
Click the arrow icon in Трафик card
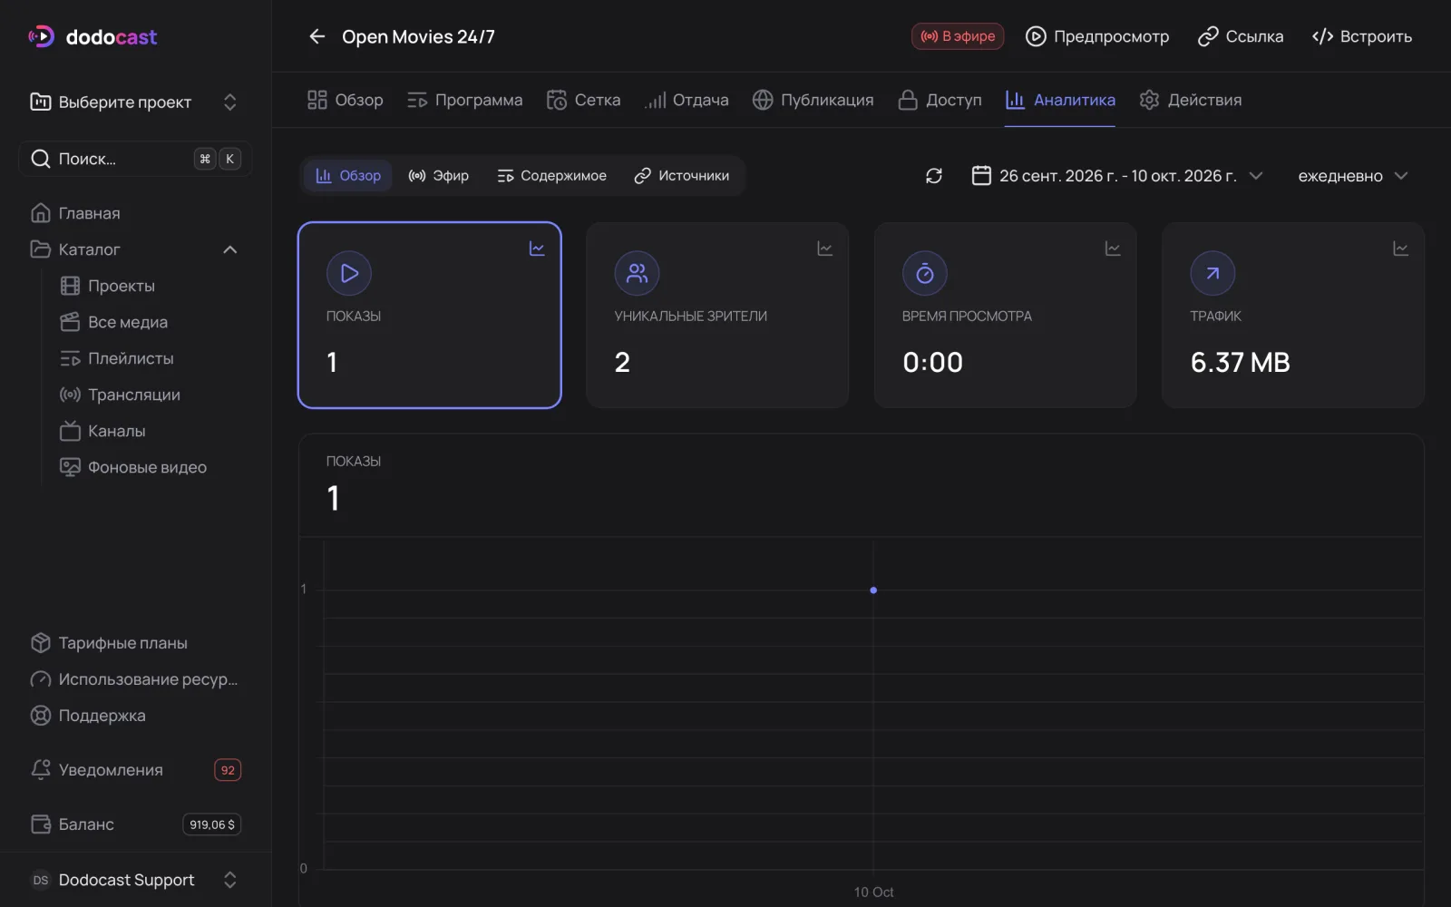(1212, 273)
